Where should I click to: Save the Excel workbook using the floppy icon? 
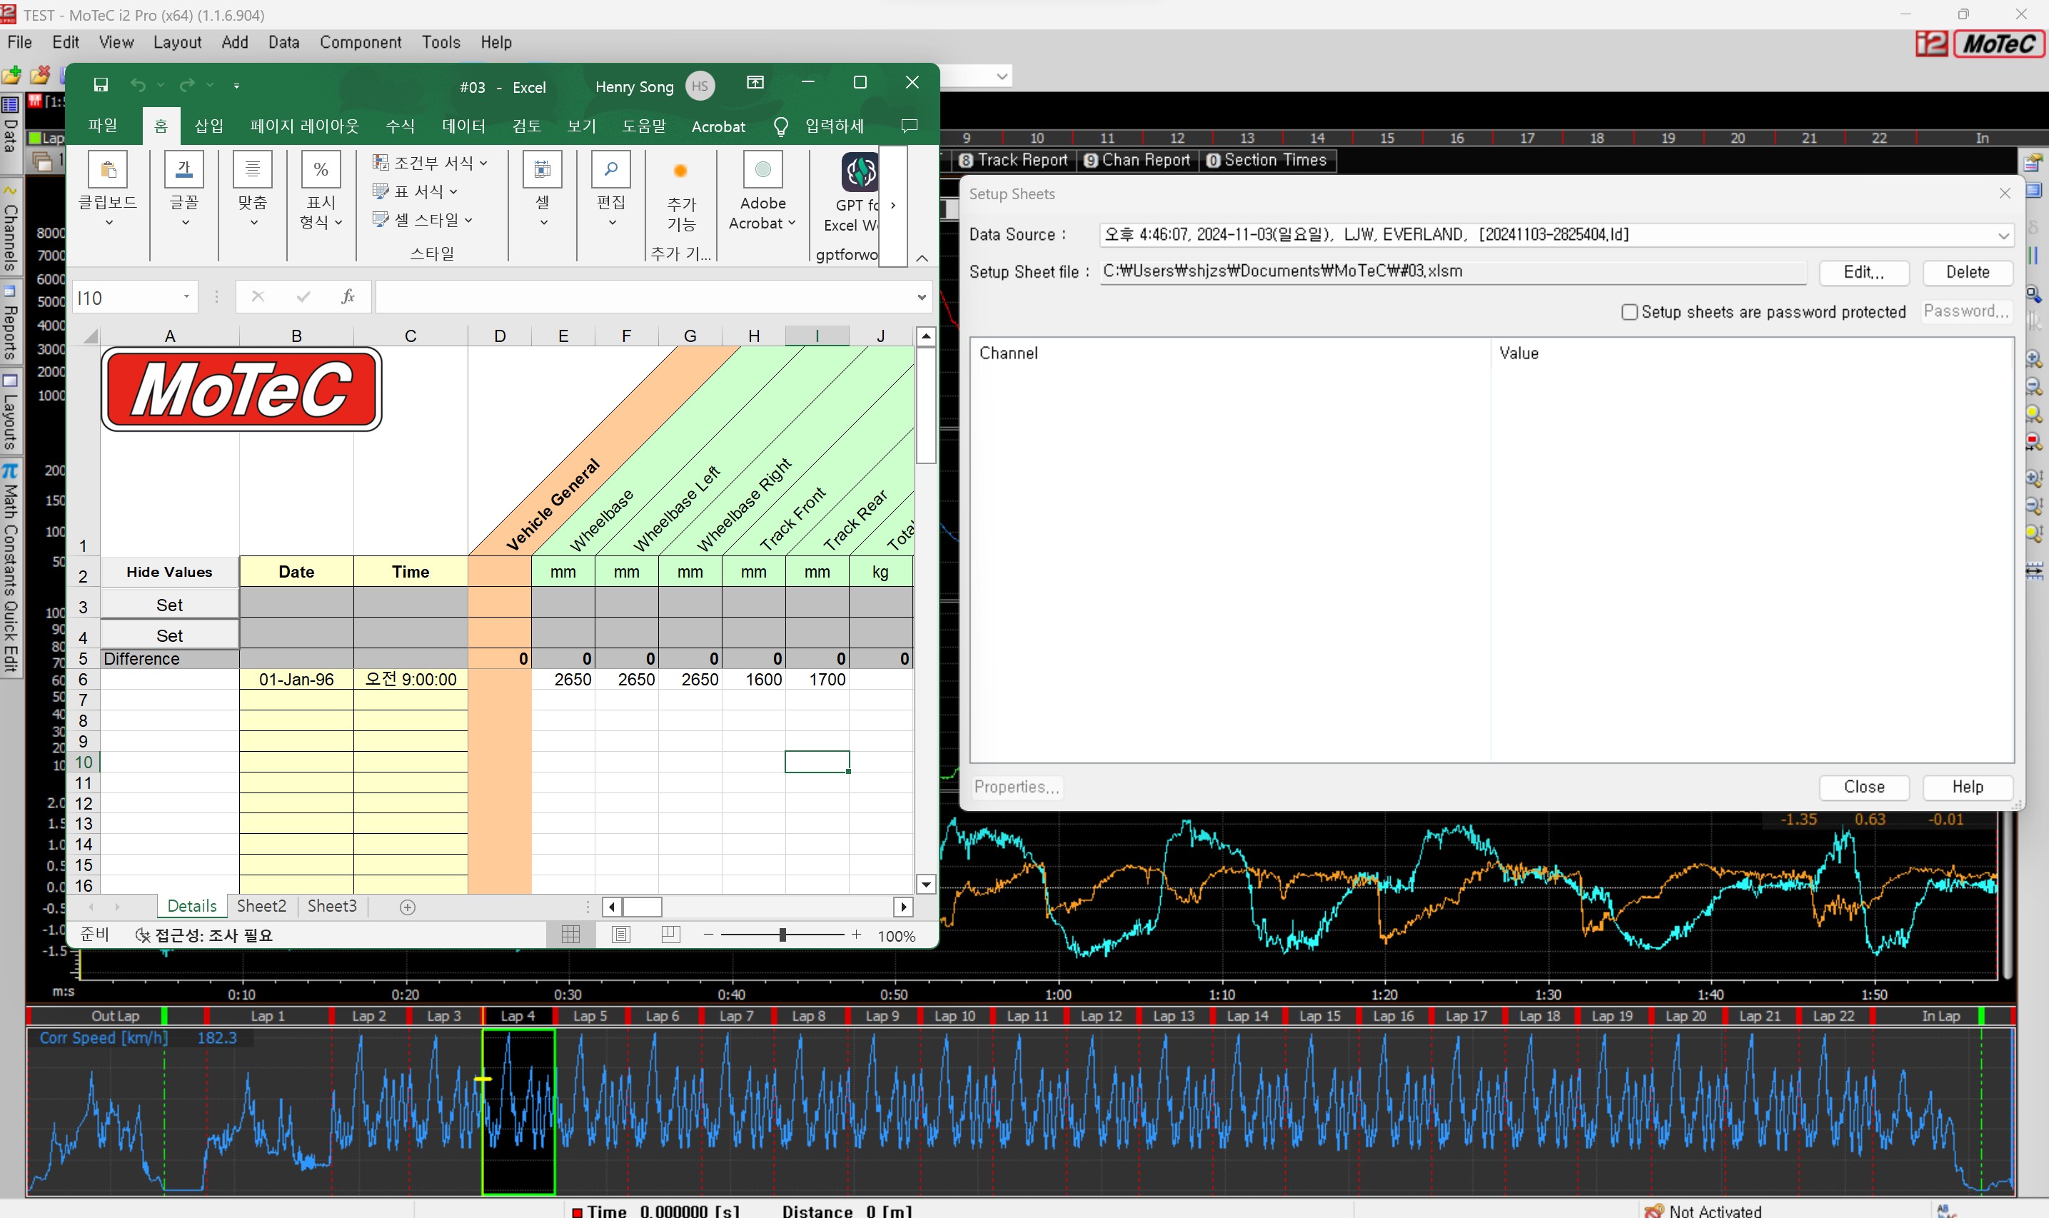pyautogui.click(x=101, y=84)
